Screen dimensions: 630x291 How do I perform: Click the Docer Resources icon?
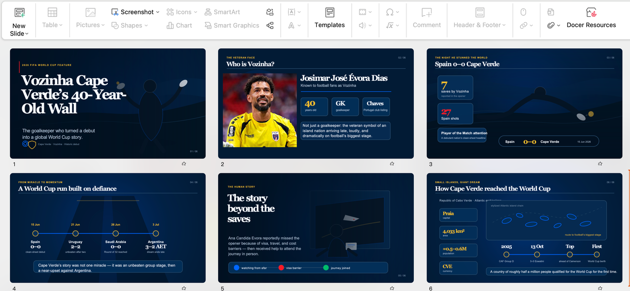pyautogui.click(x=591, y=12)
